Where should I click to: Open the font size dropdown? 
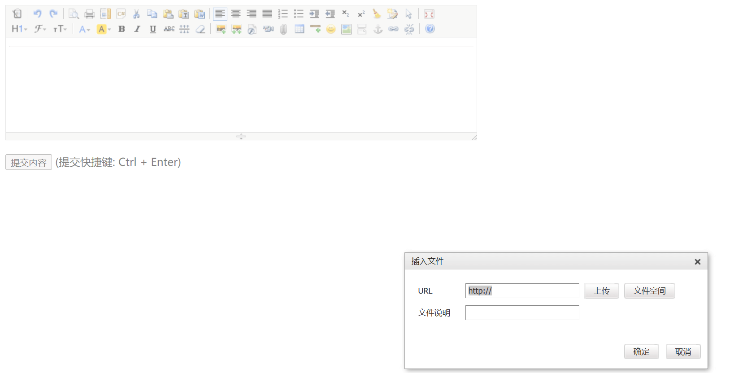[x=60, y=29]
